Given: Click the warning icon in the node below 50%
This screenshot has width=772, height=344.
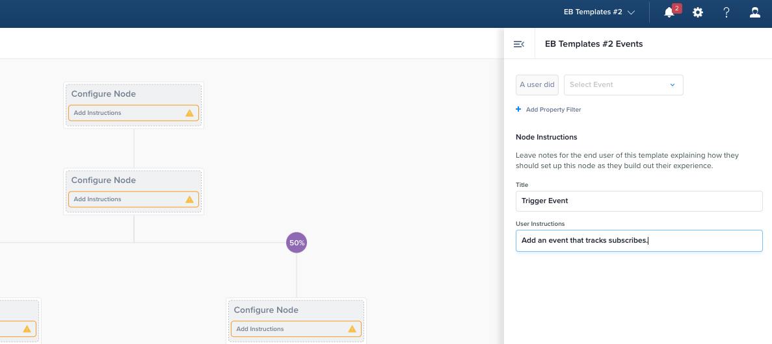Looking at the screenshot, I should [x=352, y=329].
